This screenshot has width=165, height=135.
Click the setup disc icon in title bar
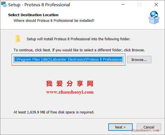coord(4,5)
